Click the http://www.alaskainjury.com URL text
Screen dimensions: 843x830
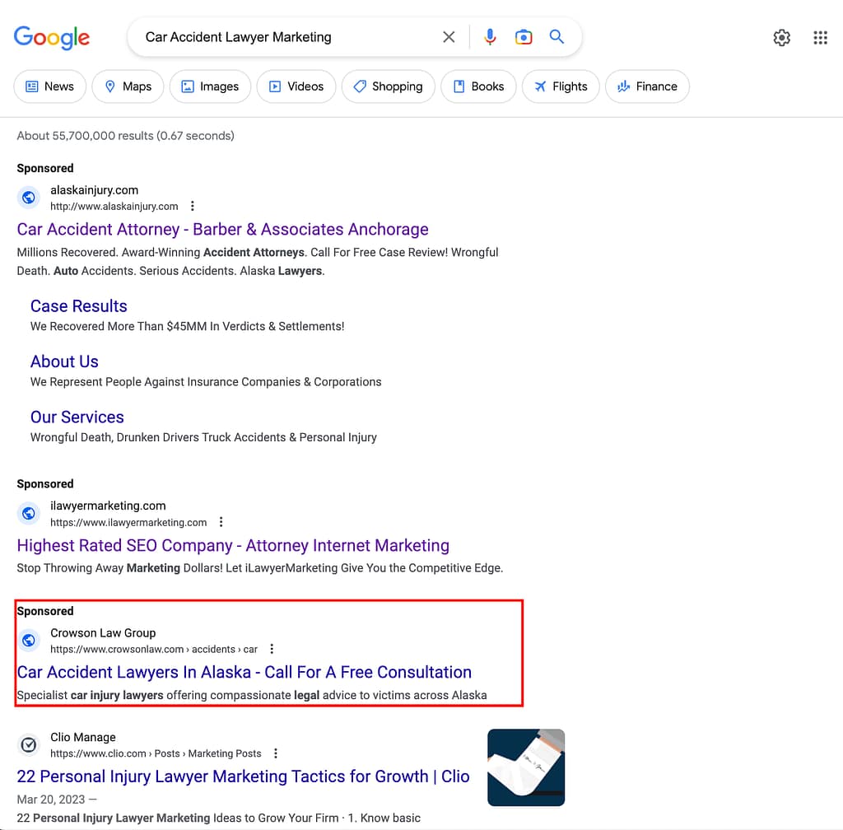[114, 207]
